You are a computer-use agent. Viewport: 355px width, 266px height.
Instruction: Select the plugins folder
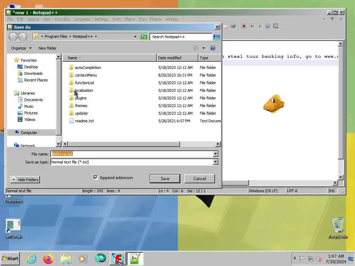(x=80, y=98)
